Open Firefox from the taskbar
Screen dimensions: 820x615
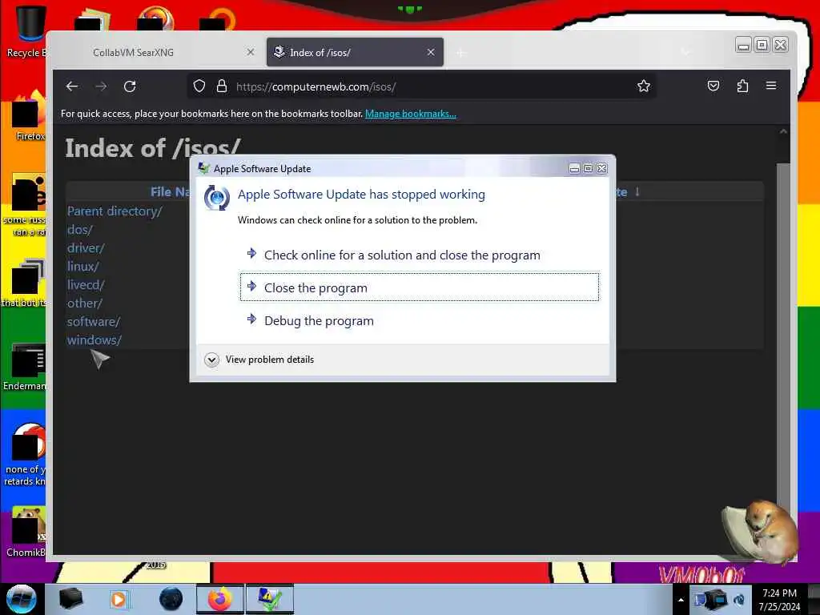(220, 599)
